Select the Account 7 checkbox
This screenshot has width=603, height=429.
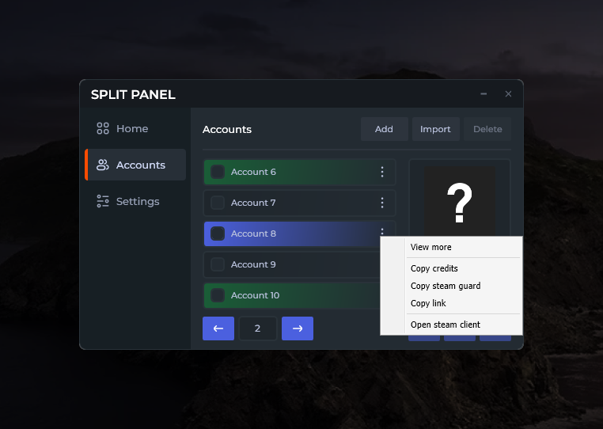pos(218,203)
